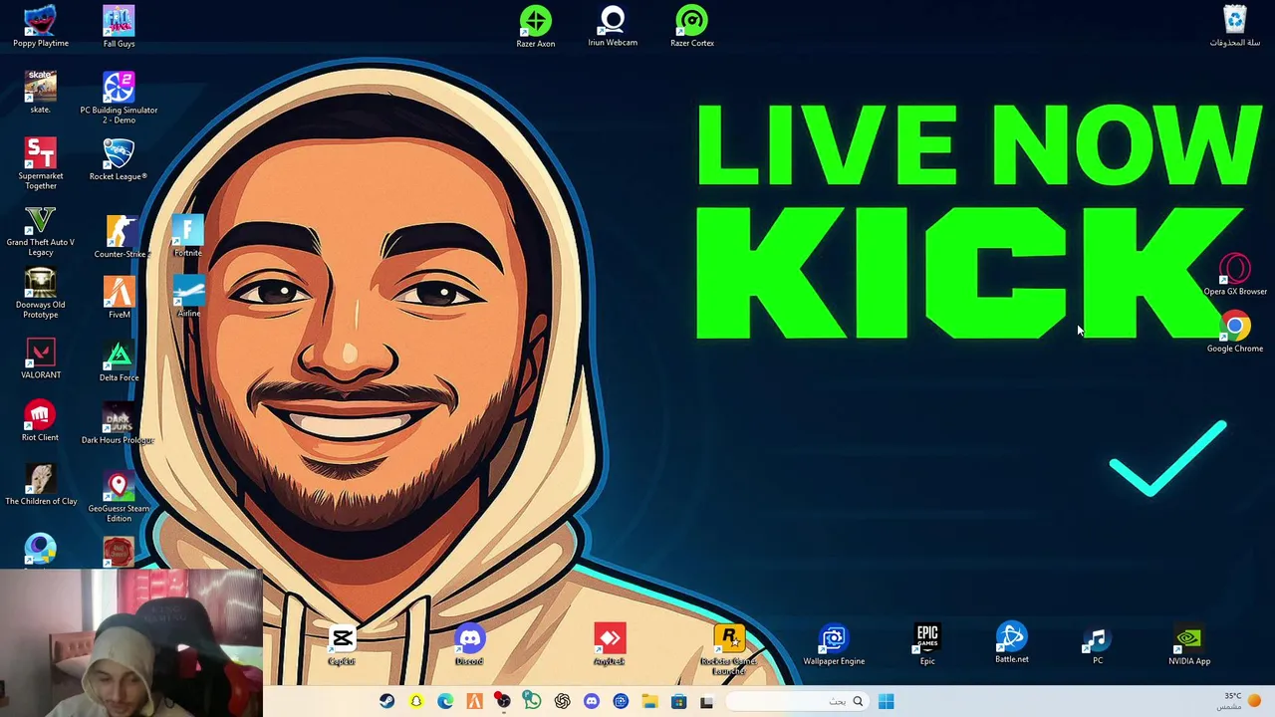Launch Battle.net from the desktop
This screenshot has width=1275, height=717.
coord(1011,643)
